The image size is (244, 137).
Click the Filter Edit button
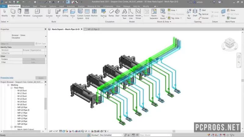(34, 62)
